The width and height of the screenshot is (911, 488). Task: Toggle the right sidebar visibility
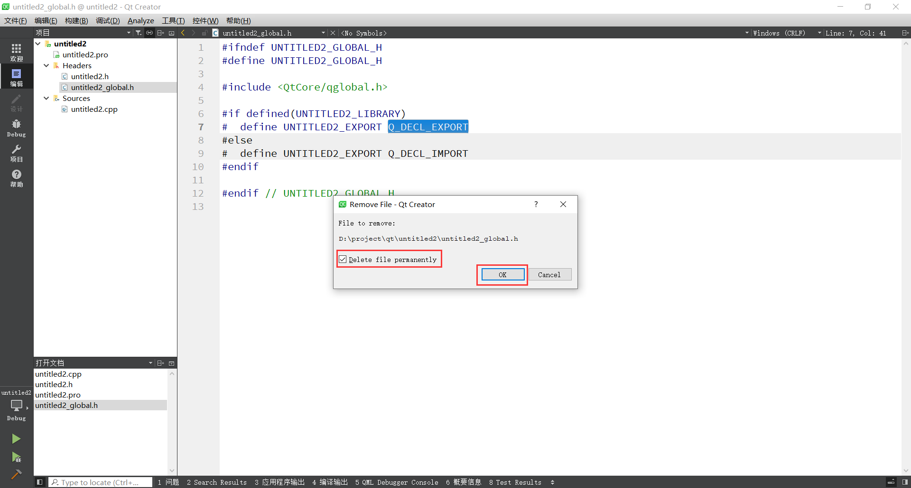905,482
